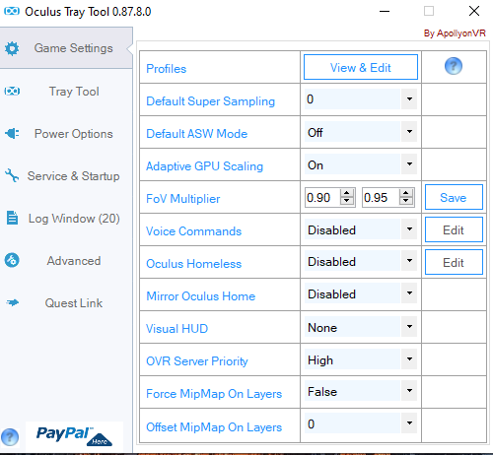Go to the Advanced tab

[66, 261]
